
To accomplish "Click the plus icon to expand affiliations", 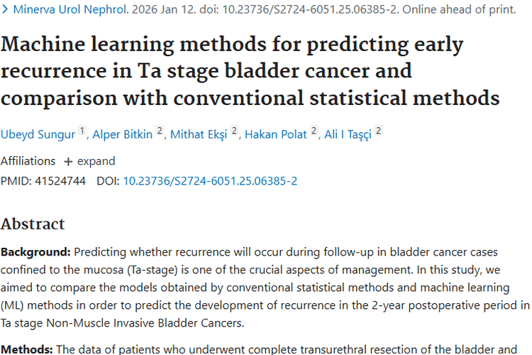I will tap(68, 161).
